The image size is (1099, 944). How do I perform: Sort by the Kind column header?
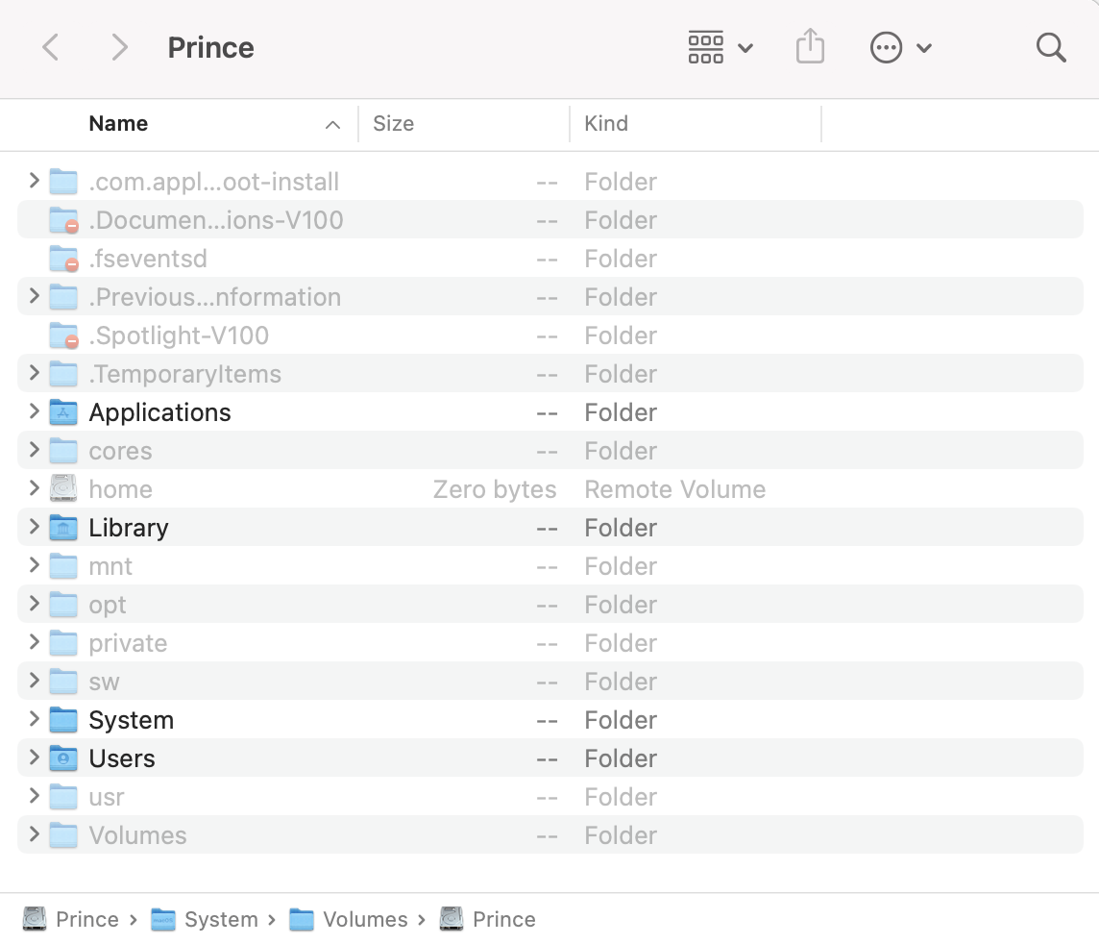point(606,124)
